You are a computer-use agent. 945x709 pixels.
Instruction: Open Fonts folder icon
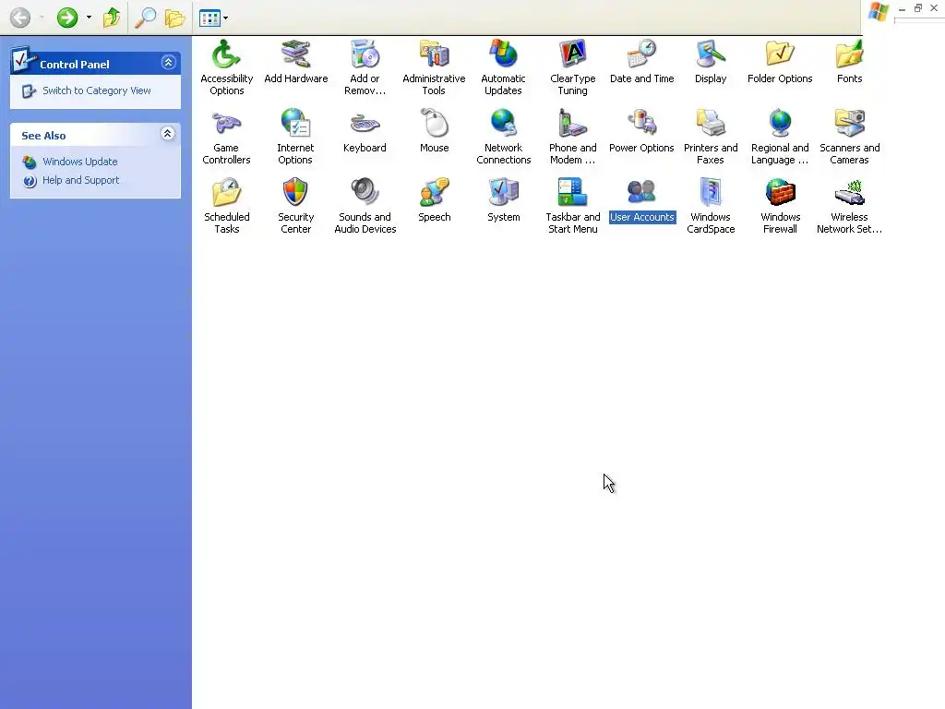pos(849,54)
